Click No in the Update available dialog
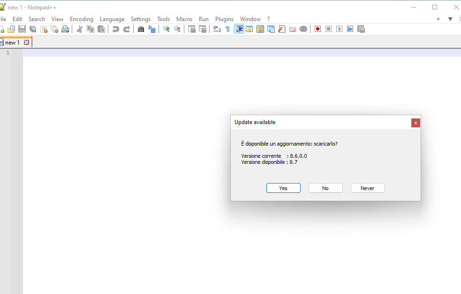461x294 pixels. [325, 188]
